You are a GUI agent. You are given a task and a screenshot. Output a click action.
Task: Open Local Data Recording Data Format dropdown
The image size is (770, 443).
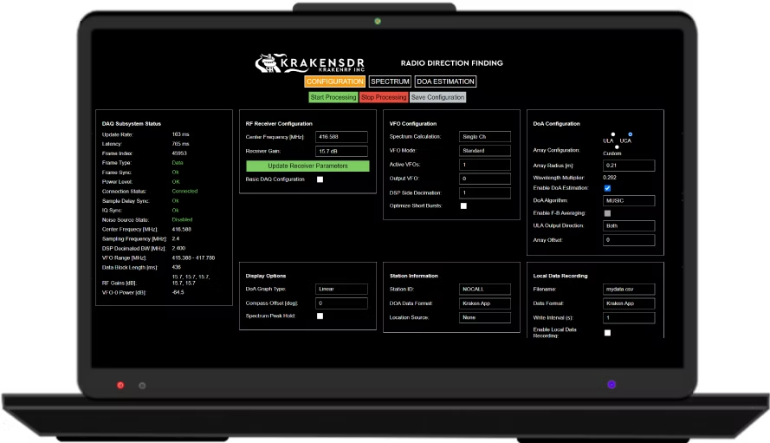pos(629,303)
